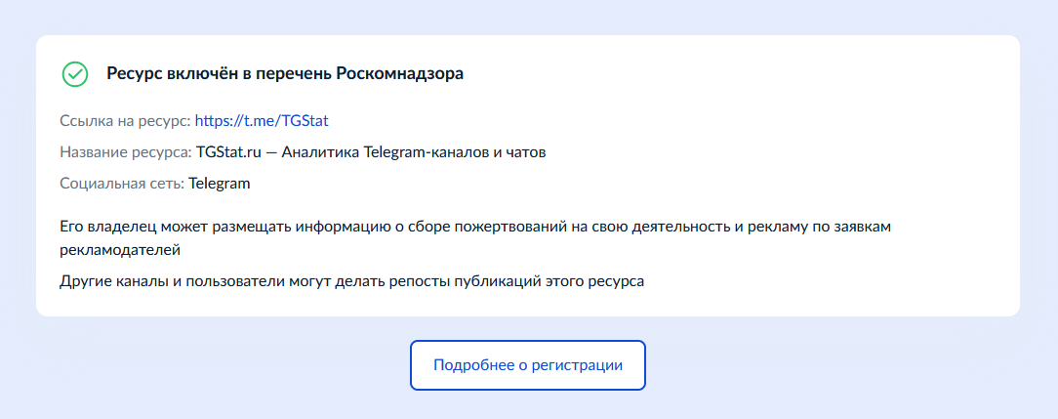Click the green checkmark status icon
1058x419 pixels.
pyautogui.click(x=75, y=74)
